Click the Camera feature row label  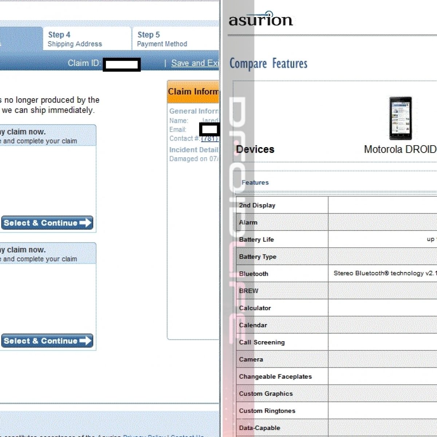(x=251, y=359)
